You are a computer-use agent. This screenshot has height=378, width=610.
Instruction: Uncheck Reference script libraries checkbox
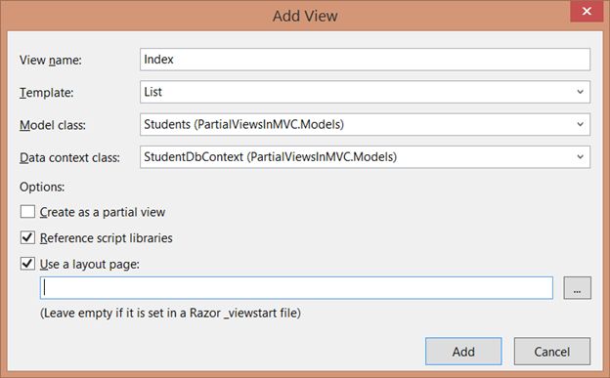[27, 237]
